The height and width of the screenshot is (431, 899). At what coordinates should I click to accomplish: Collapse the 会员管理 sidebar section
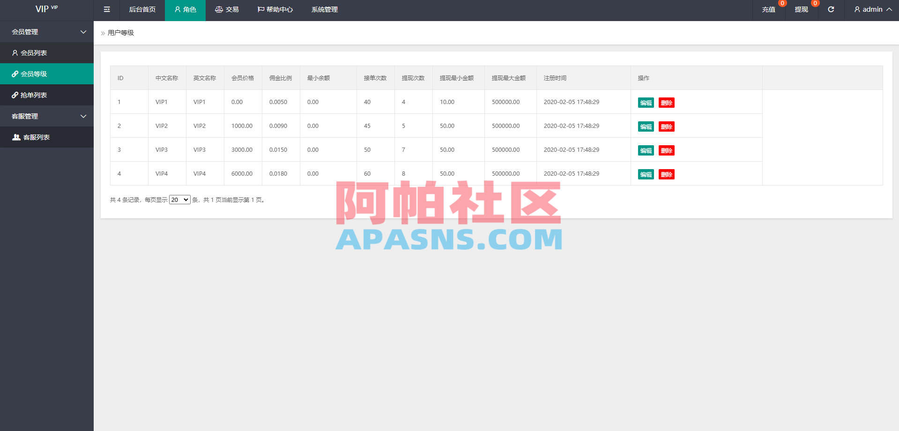click(x=83, y=31)
